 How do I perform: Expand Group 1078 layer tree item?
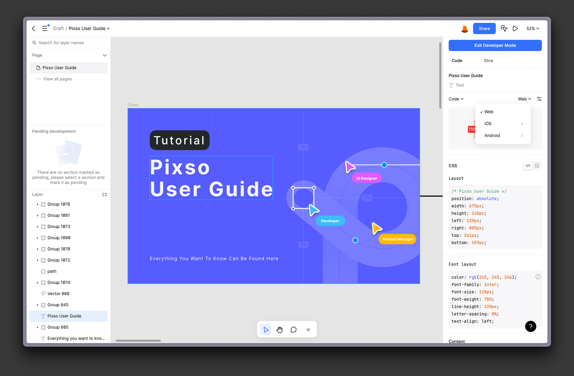click(37, 204)
